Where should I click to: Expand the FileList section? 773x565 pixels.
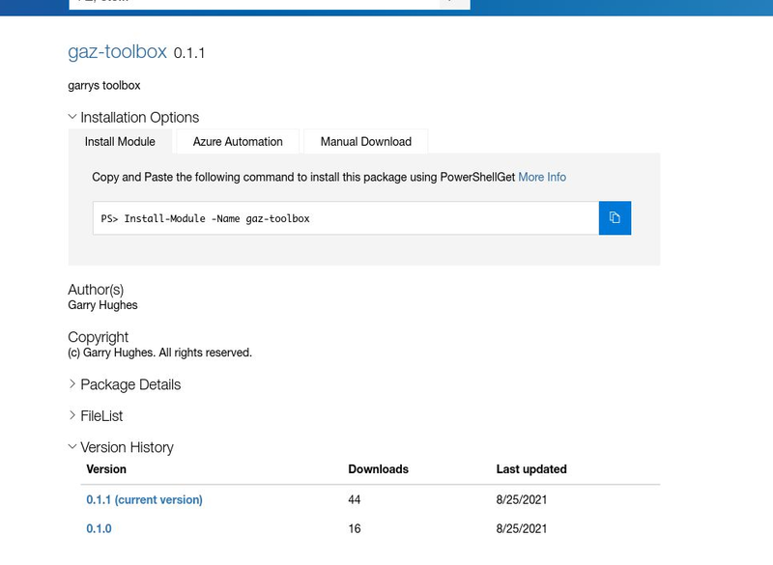(x=96, y=416)
